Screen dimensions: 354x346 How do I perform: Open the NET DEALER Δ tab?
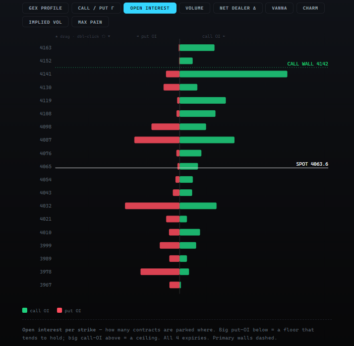[238, 8]
